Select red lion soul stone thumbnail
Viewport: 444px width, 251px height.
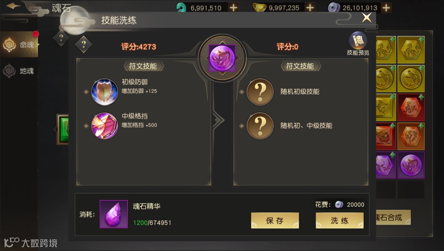click(411, 107)
